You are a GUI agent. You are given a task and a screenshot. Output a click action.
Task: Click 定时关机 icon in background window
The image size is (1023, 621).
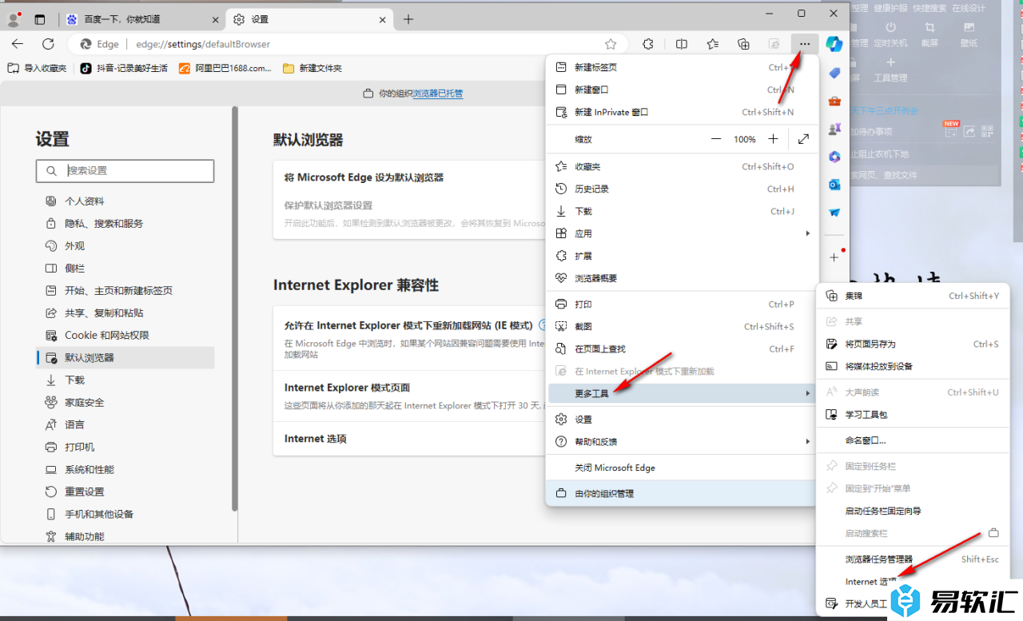tap(891, 35)
